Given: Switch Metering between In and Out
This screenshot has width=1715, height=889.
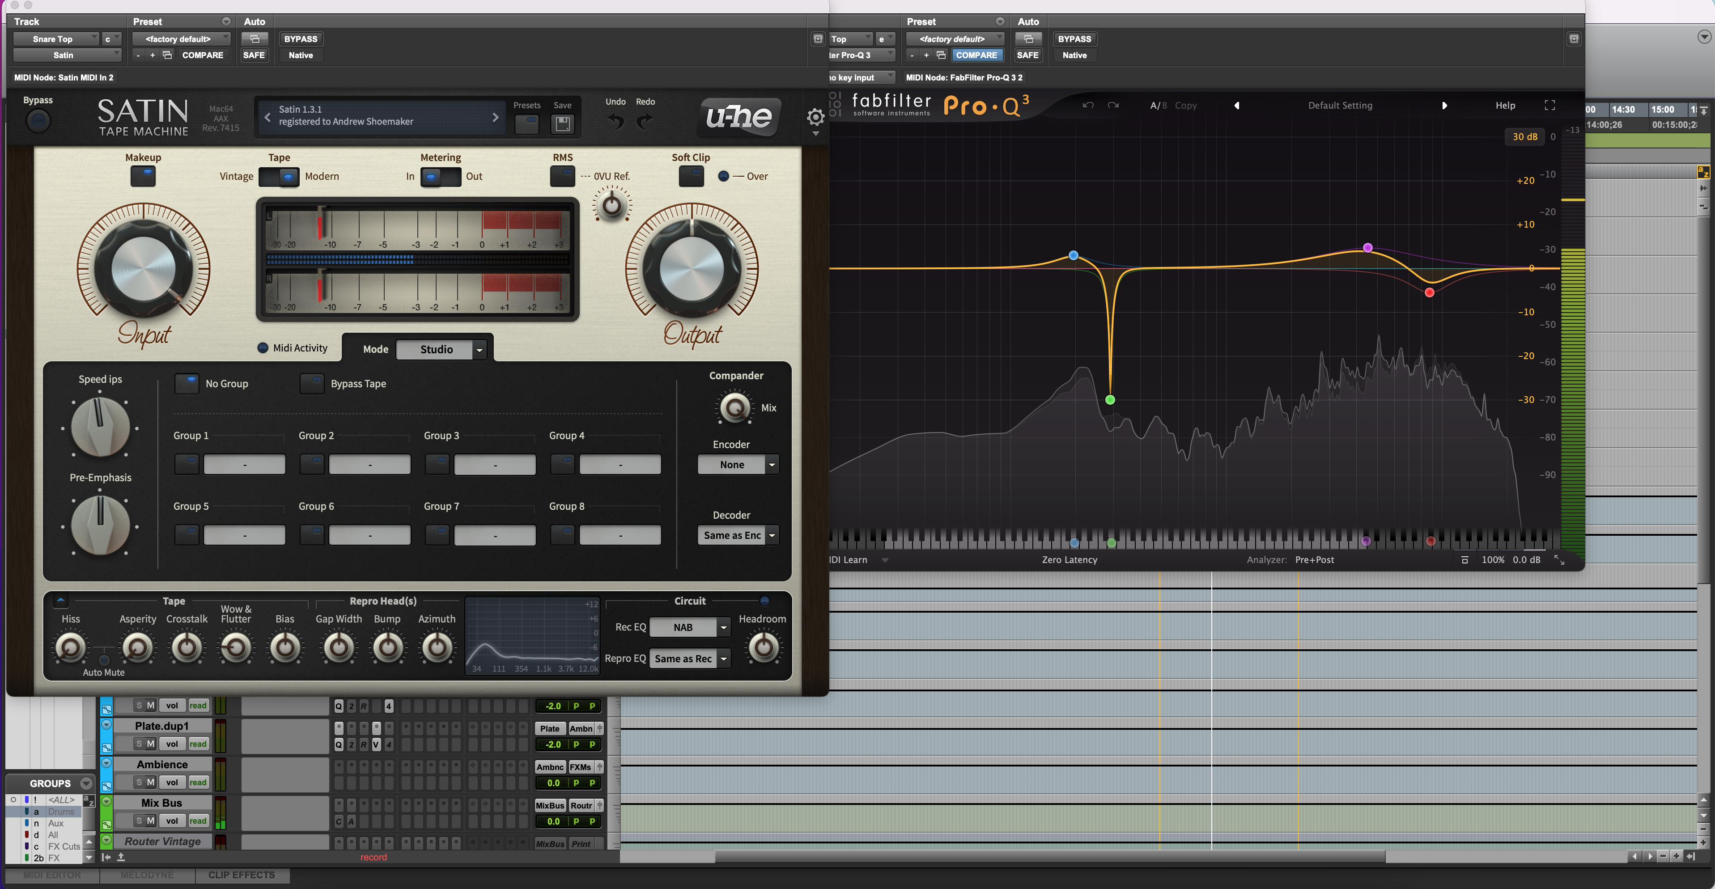Looking at the screenshot, I should [441, 177].
